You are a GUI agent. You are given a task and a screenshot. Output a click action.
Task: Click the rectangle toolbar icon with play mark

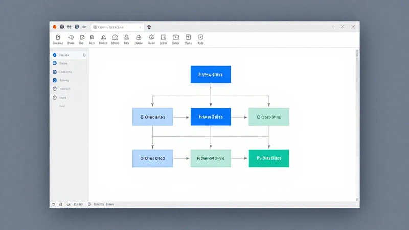[x=176, y=37]
